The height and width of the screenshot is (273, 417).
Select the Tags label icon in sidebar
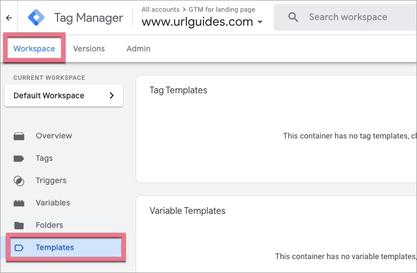pos(19,159)
